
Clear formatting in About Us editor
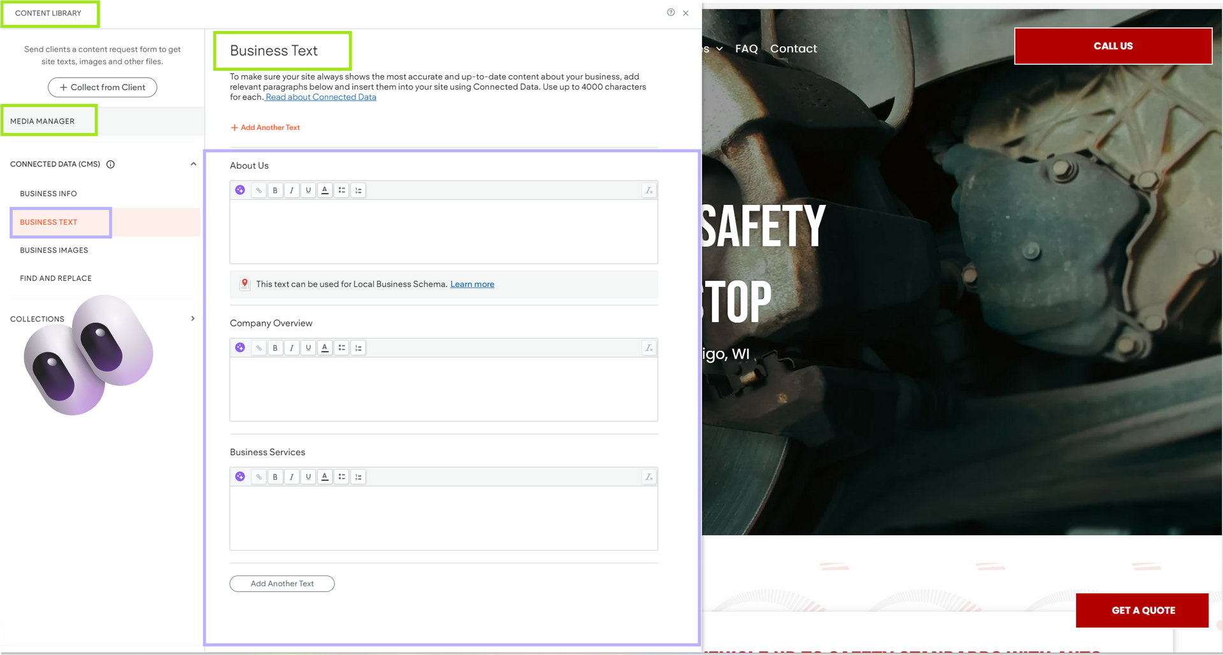point(648,190)
